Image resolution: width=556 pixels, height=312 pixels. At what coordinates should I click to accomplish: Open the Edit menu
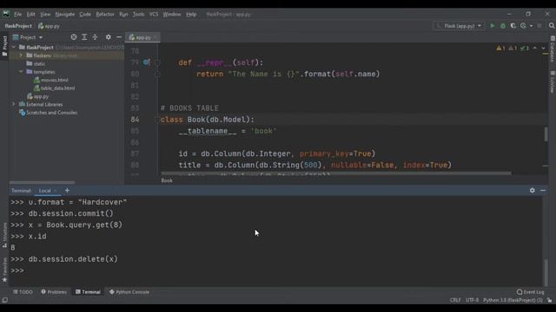pos(31,15)
